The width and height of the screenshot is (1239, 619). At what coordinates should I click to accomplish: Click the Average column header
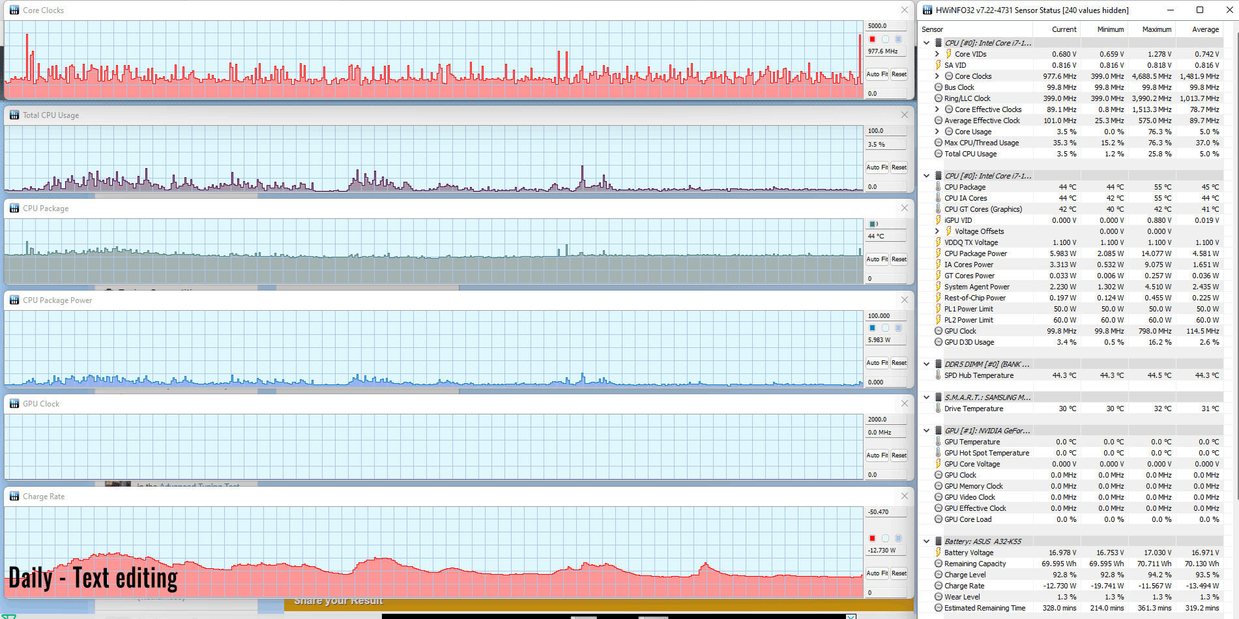coord(1204,29)
